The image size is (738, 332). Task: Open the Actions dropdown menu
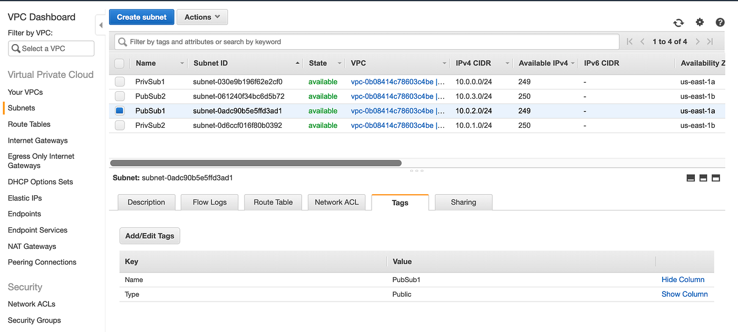(x=202, y=17)
